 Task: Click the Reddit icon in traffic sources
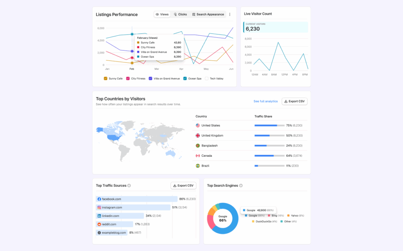[99, 224]
